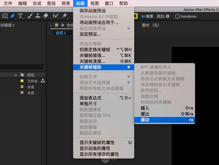Choose 关键帧速度… menu item

pos(104,61)
